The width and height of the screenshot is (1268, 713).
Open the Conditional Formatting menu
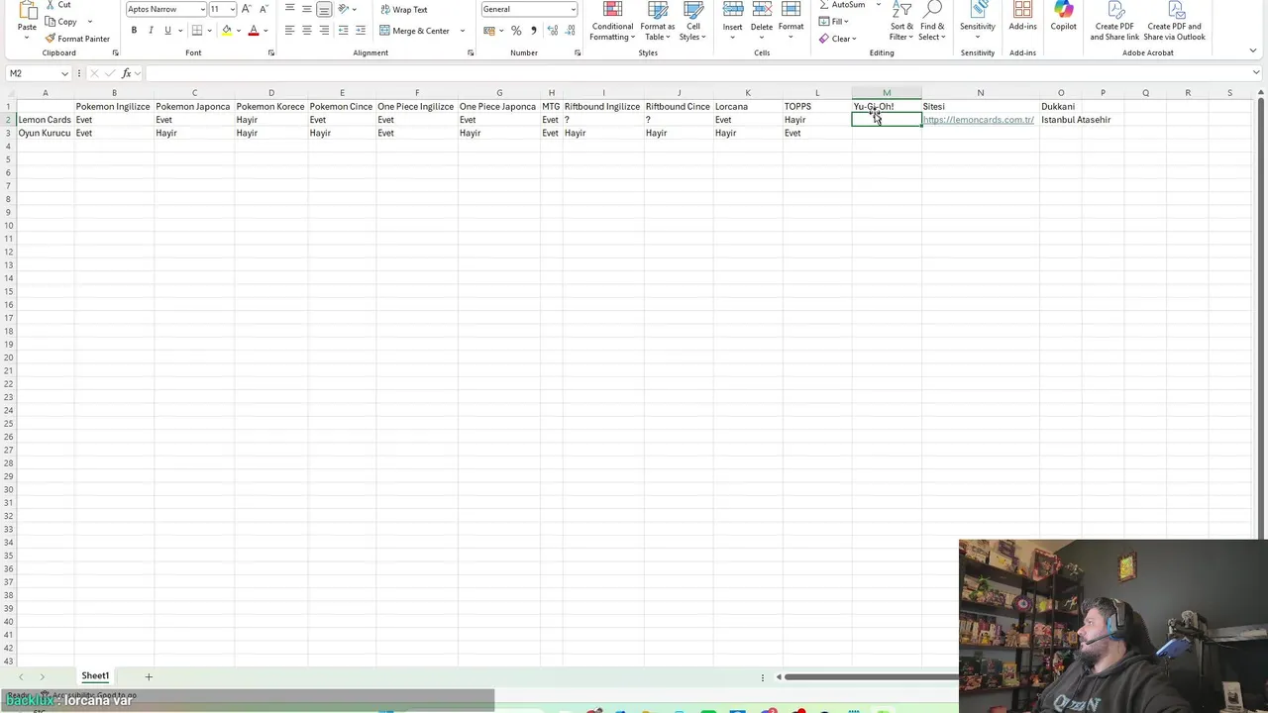(x=612, y=21)
